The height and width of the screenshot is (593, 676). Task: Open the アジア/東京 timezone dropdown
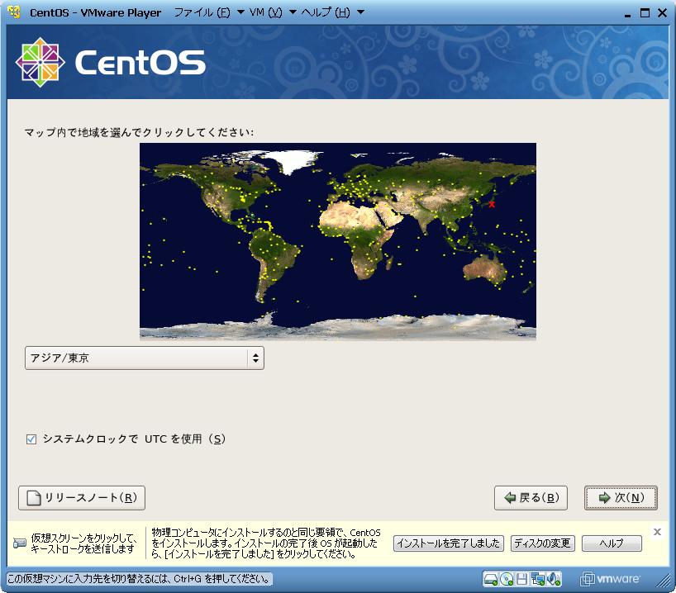[145, 358]
